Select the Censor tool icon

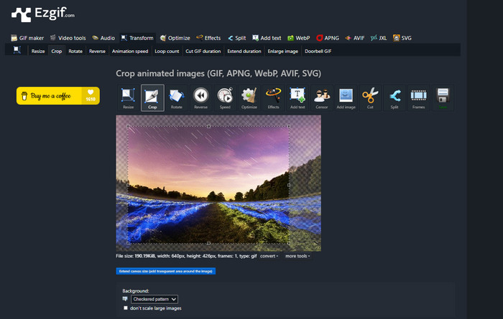point(322,98)
